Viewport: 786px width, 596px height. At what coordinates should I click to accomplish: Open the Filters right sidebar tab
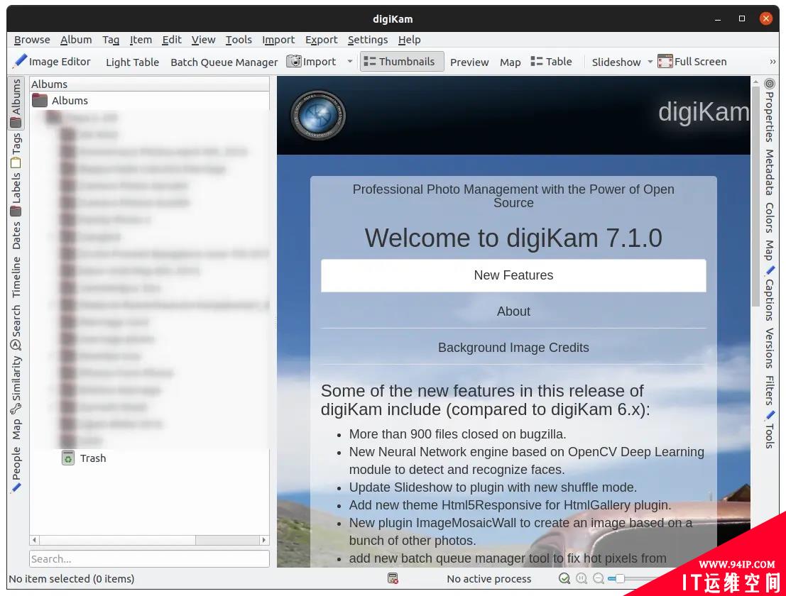(770, 390)
